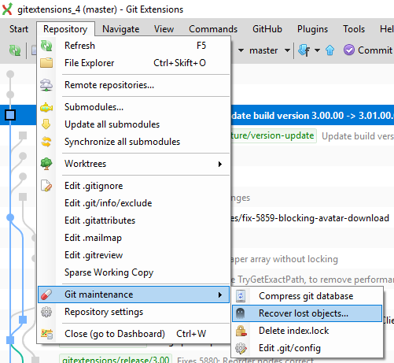Click the pull/fetch arrow icon in the toolbar

(304, 50)
